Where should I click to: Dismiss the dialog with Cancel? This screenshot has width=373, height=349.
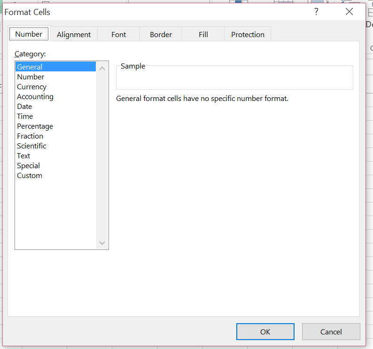tap(331, 332)
